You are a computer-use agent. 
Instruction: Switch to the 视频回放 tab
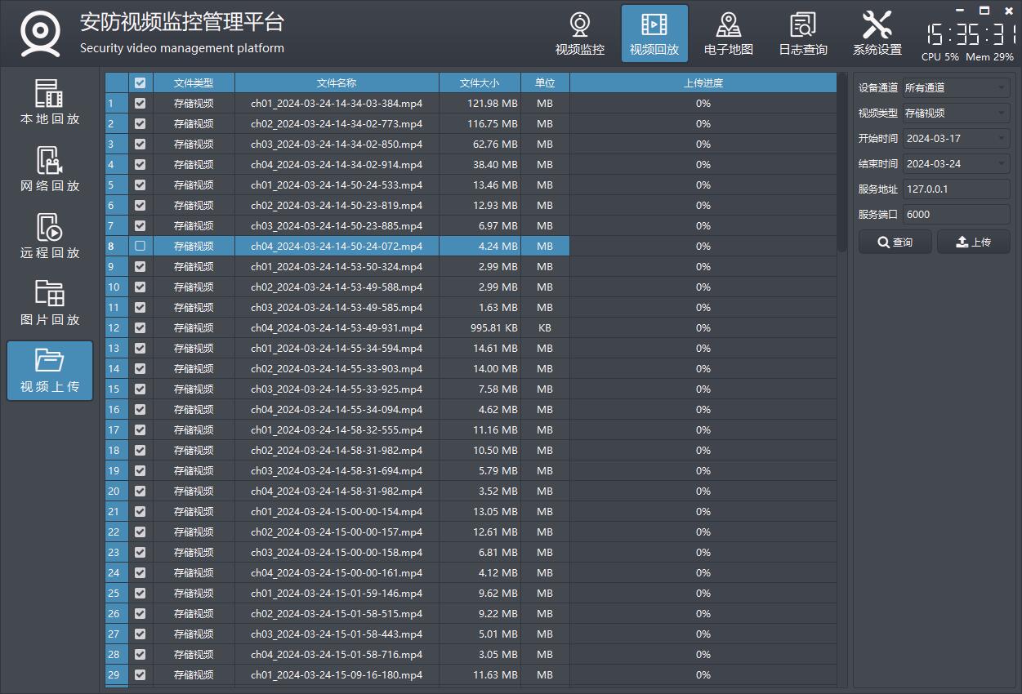click(654, 33)
